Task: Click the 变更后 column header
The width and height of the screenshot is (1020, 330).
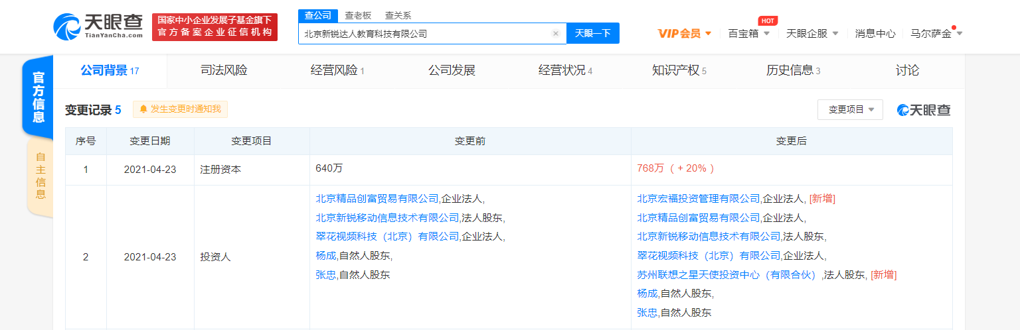Action: tap(792, 141)
